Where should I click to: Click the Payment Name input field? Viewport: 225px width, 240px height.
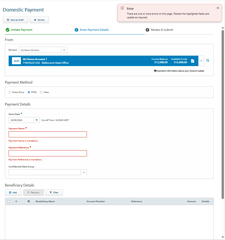click(x=48, y=134)
